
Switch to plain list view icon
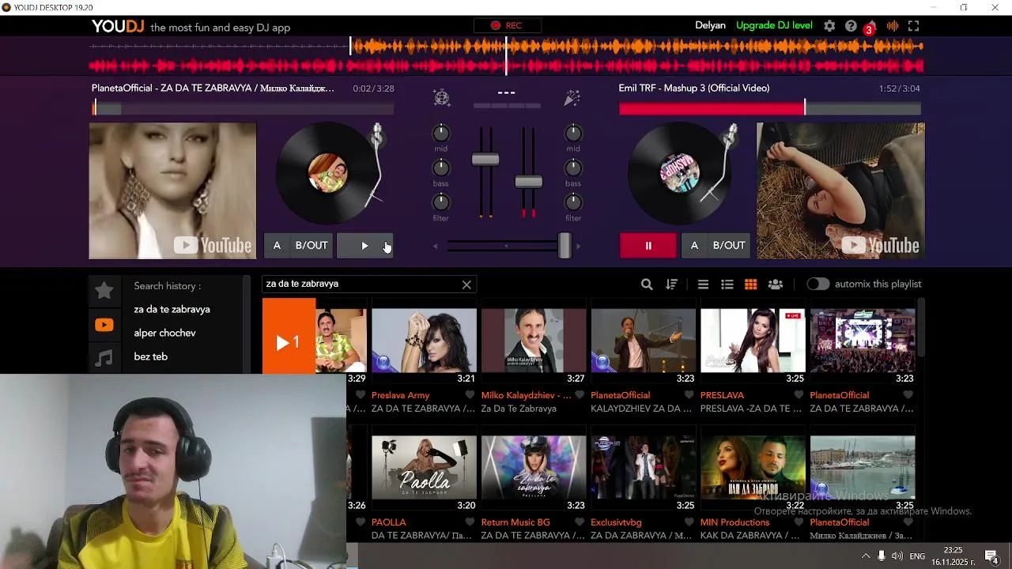[703, 284]
